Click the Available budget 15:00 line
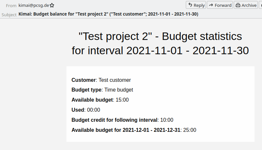 point(100,100)
